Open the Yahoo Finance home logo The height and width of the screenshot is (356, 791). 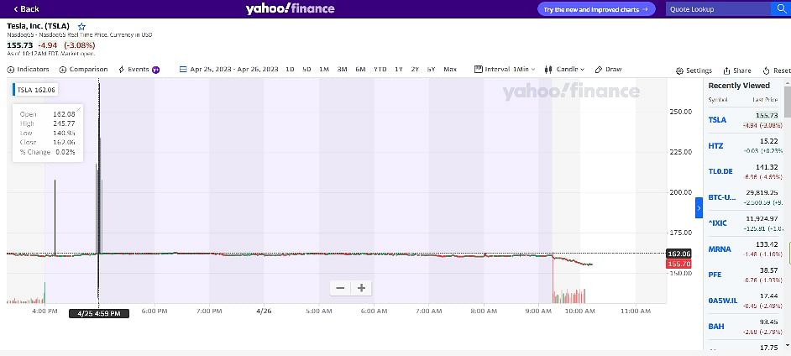point(290,8)
